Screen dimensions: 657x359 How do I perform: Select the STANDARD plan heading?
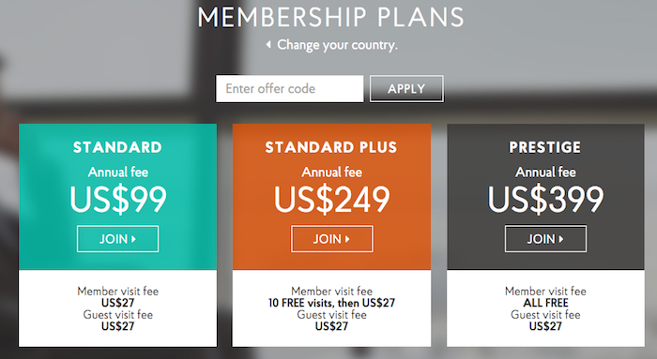point(117,147)
